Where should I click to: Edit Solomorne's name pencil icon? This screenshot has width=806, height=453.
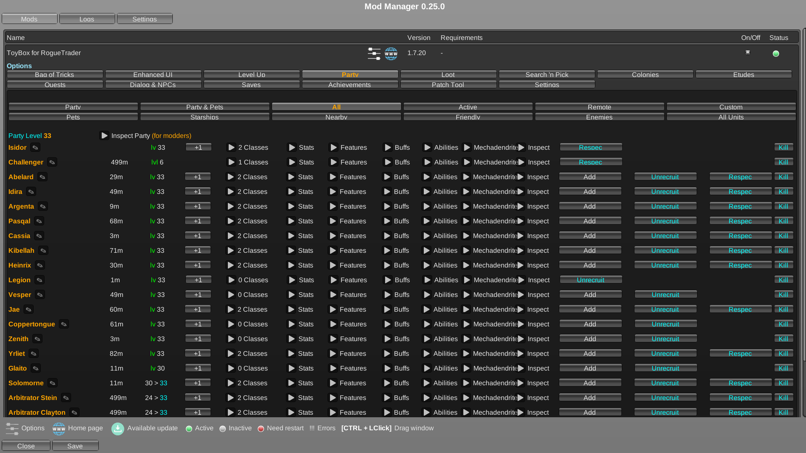[x=53, y=383]
